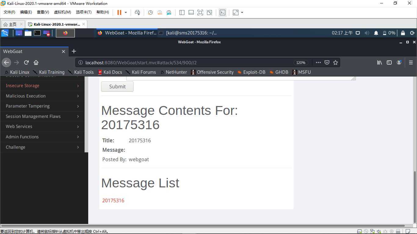
Task: Expand Parameter Tampering lesson category
Action: [x=42, y=106]
